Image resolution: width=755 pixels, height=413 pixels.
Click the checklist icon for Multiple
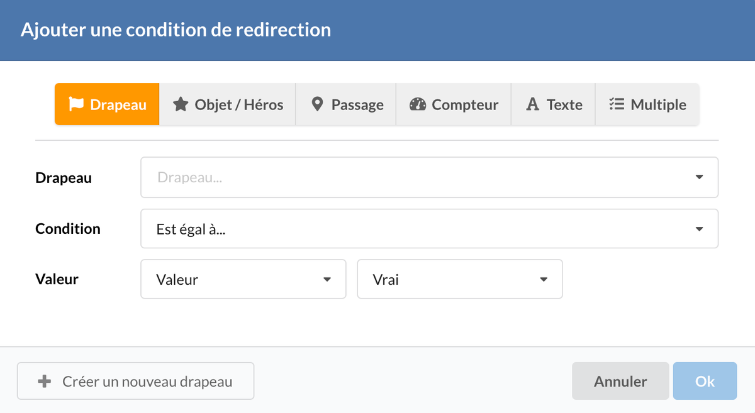[x=617, y=104]
